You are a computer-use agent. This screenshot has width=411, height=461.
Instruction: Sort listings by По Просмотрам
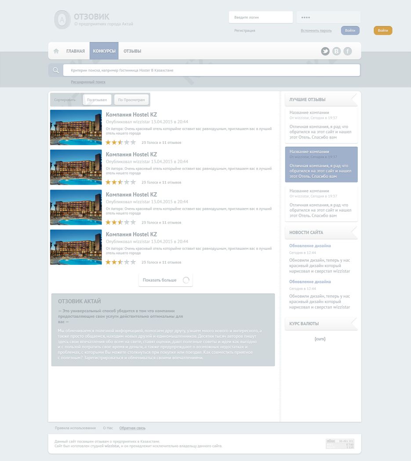click(131, 100)
